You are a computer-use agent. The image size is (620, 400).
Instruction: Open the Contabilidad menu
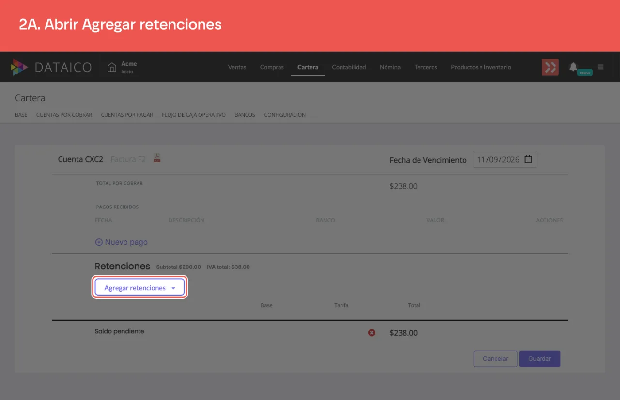click(x=349, y=67)
